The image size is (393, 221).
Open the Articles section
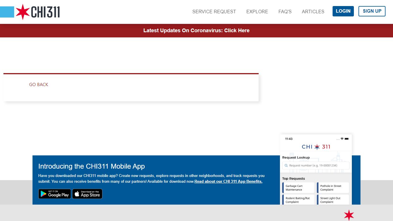[313, 12]
